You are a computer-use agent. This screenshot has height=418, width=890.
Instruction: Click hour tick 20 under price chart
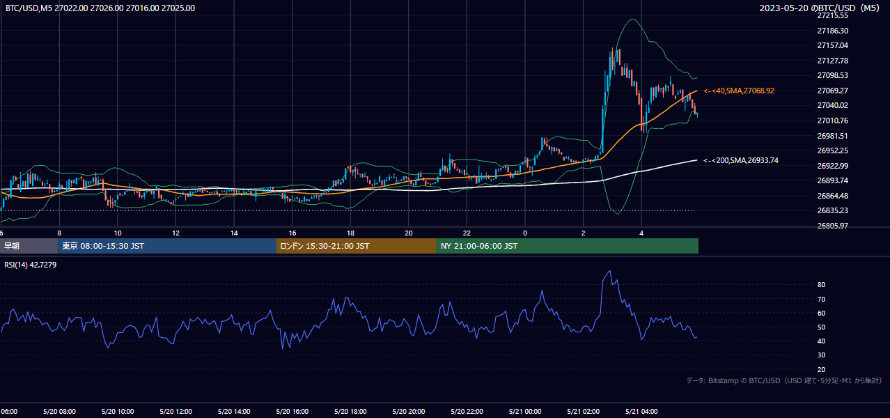(408, 233)
